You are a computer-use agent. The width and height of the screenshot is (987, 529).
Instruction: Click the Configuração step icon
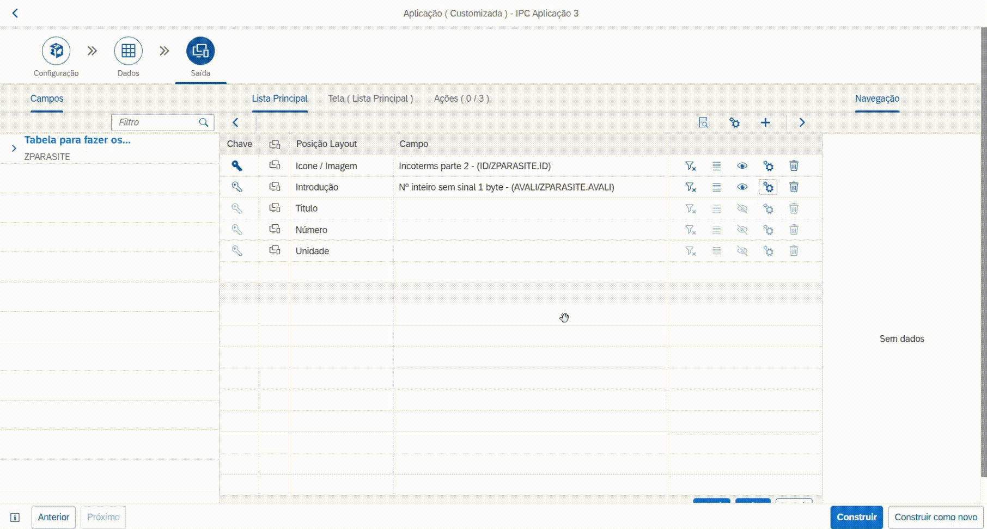point(56,51)
